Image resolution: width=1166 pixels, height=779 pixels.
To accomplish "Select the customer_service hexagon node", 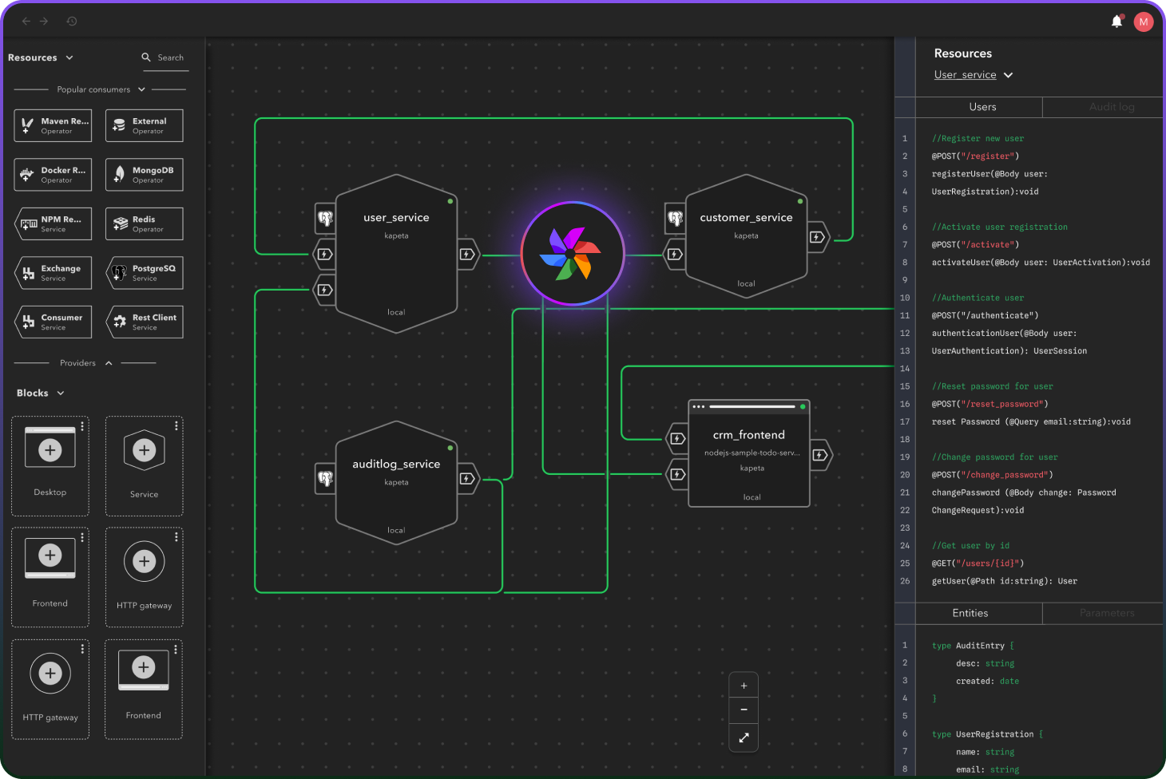I will 746,236.
